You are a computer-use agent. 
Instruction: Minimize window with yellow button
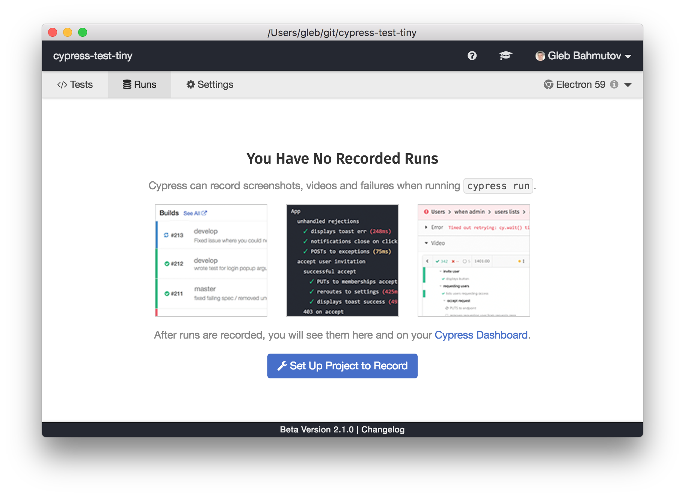[x=68, y=32]
